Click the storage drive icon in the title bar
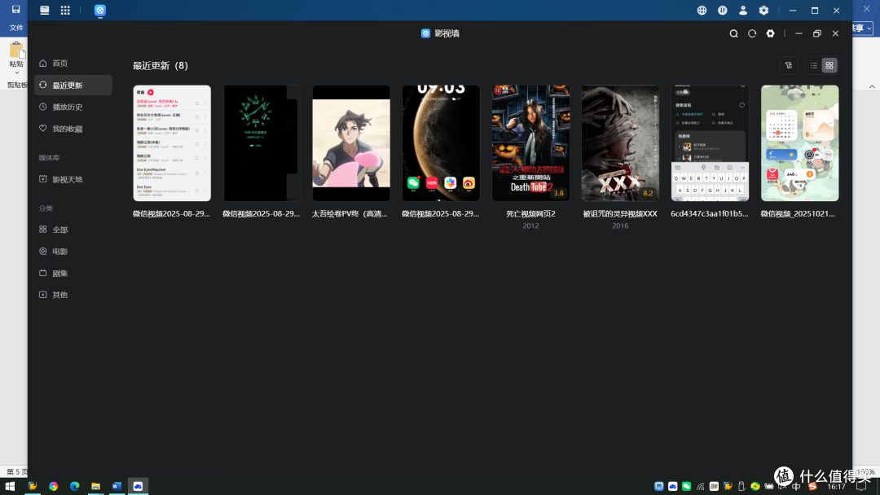The height and width of the screenshot is (495, 880). [44, 10]
